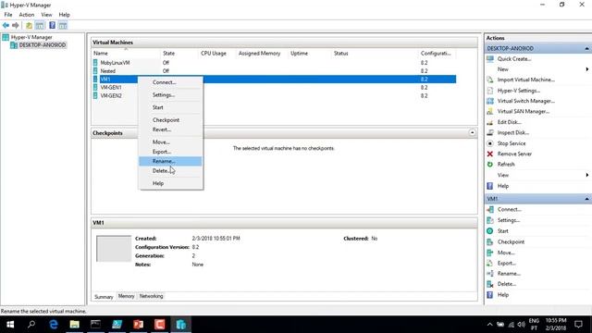Click the Hyper-V Settings icon

490,91
